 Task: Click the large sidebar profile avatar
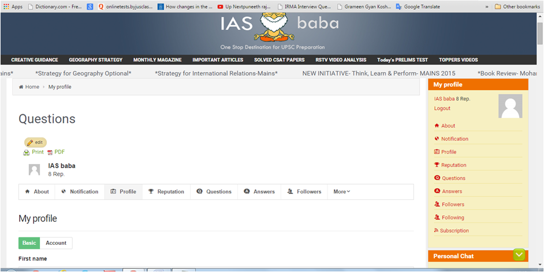tap(511, 106)
